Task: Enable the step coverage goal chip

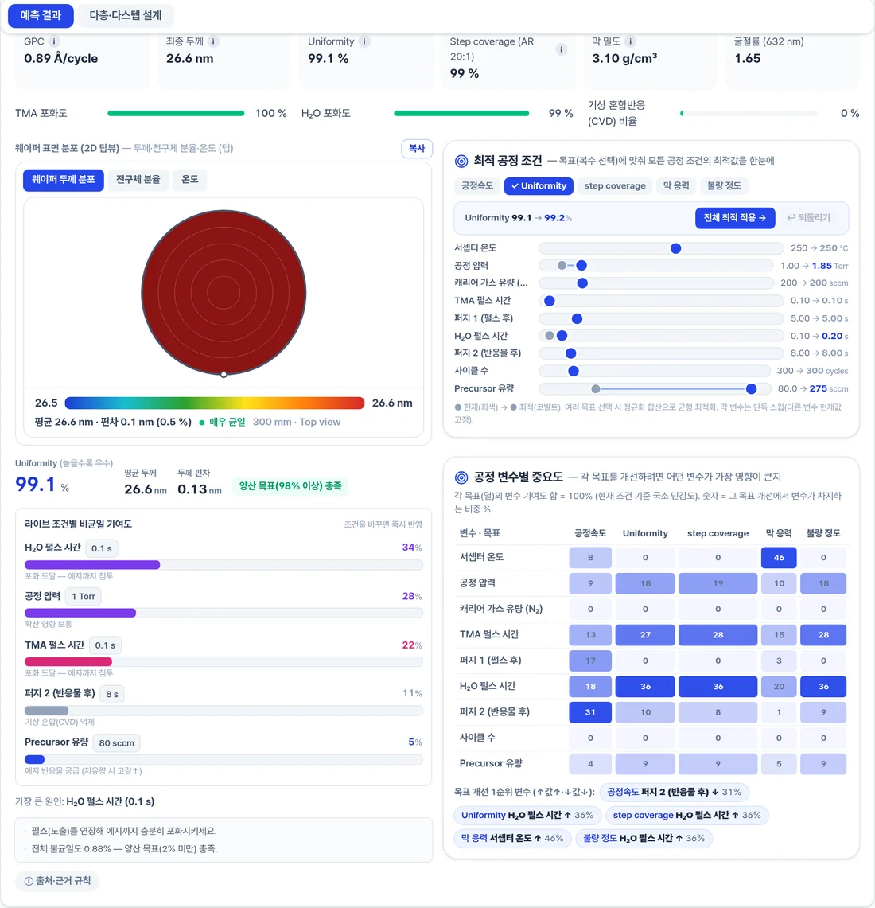Action: point(615,186)
